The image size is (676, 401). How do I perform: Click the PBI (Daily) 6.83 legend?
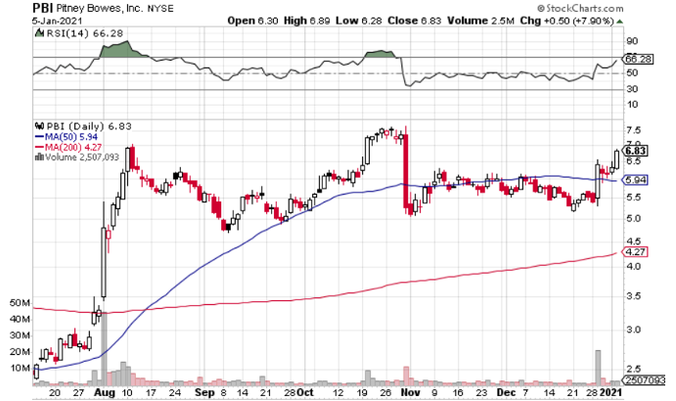(89, 126)
